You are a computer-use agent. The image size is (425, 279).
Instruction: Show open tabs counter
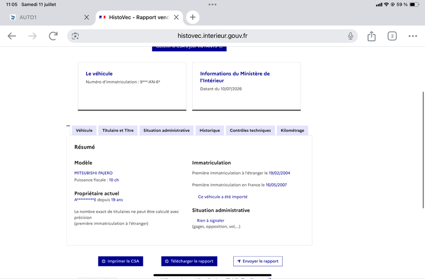[x=392, y=36]
